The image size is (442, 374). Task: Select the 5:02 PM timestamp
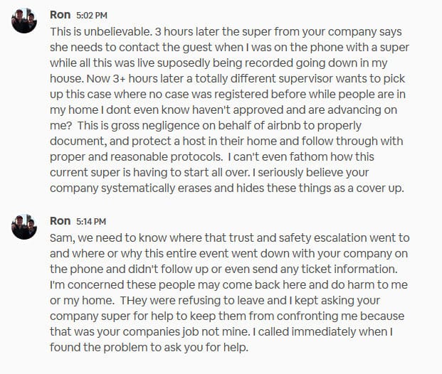pyautogui.click(x=92, y=16)
